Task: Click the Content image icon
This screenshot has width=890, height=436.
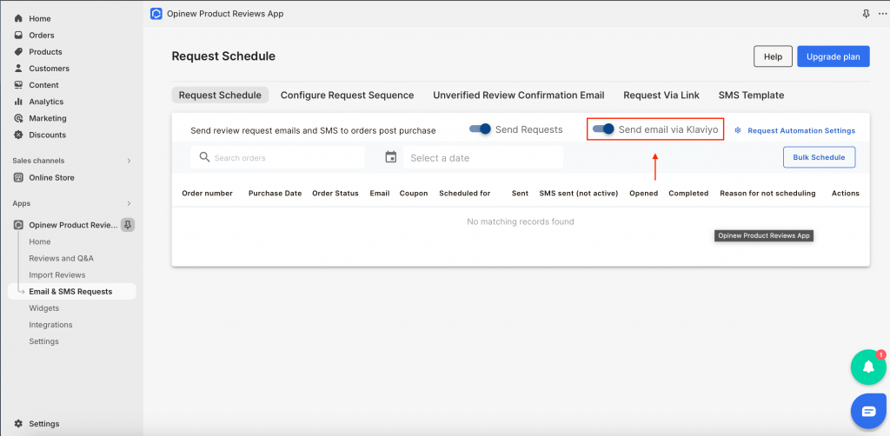Action: coord(18,85)
